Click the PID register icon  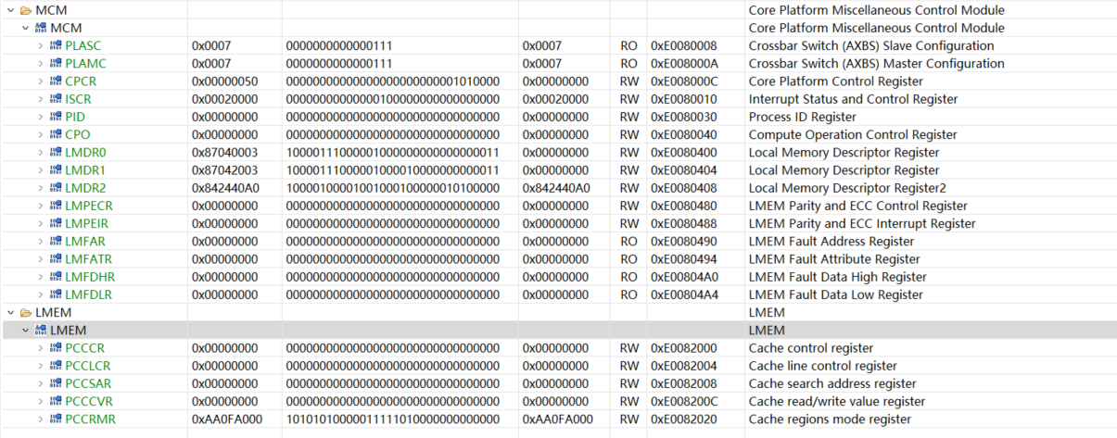click(56, 117)
